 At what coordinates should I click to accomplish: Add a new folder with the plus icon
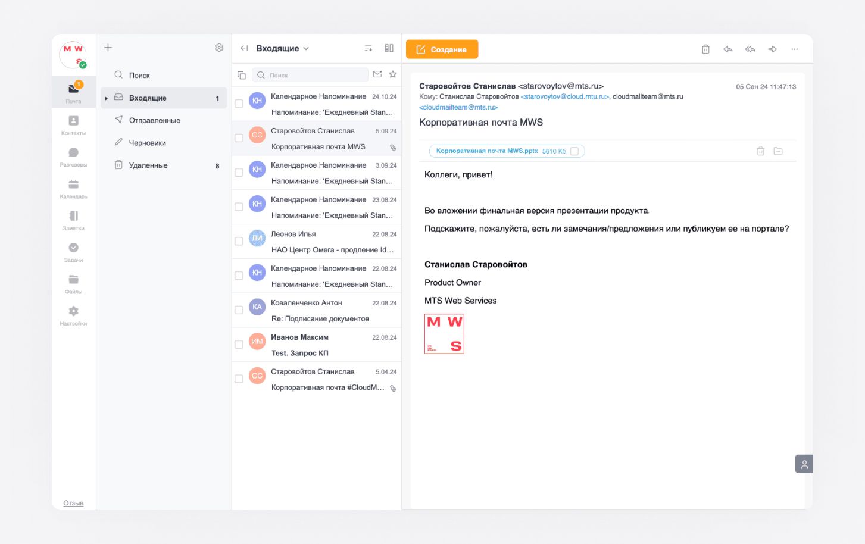point(108,48)
